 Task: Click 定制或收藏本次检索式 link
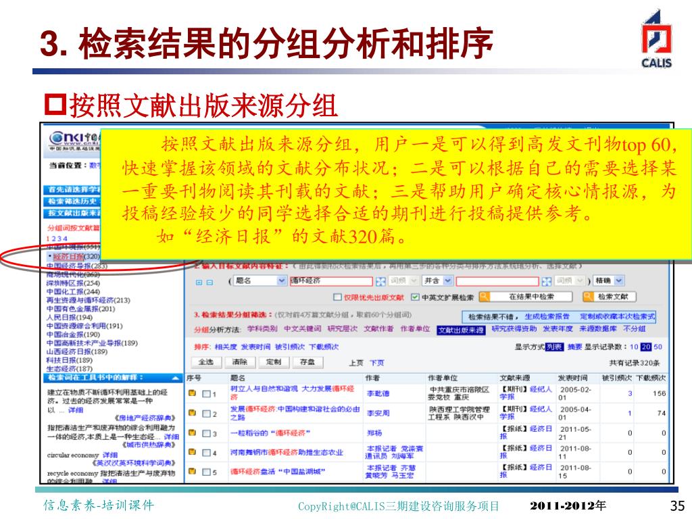click(x=617, y=317)
